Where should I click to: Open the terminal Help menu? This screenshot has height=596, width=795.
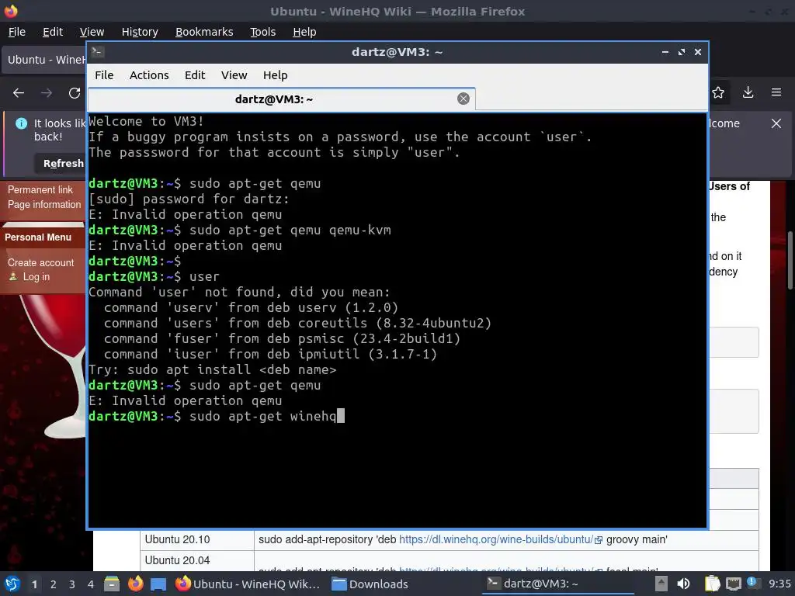[276, 75]
